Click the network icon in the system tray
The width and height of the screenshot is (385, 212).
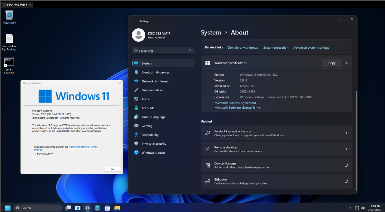(357, 208)
